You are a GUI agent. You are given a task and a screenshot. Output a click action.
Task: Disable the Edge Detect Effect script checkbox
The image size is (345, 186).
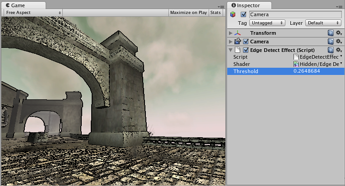pos(246,50)
